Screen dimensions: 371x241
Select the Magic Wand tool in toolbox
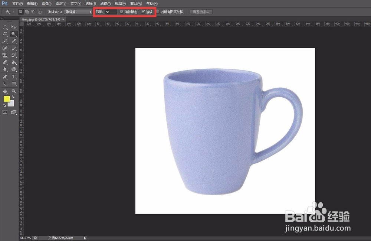(14, 34)
